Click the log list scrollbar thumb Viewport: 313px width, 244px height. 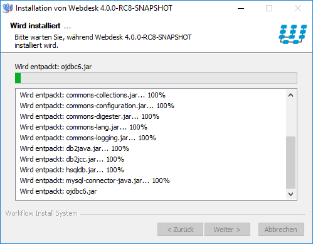point(290,162)
